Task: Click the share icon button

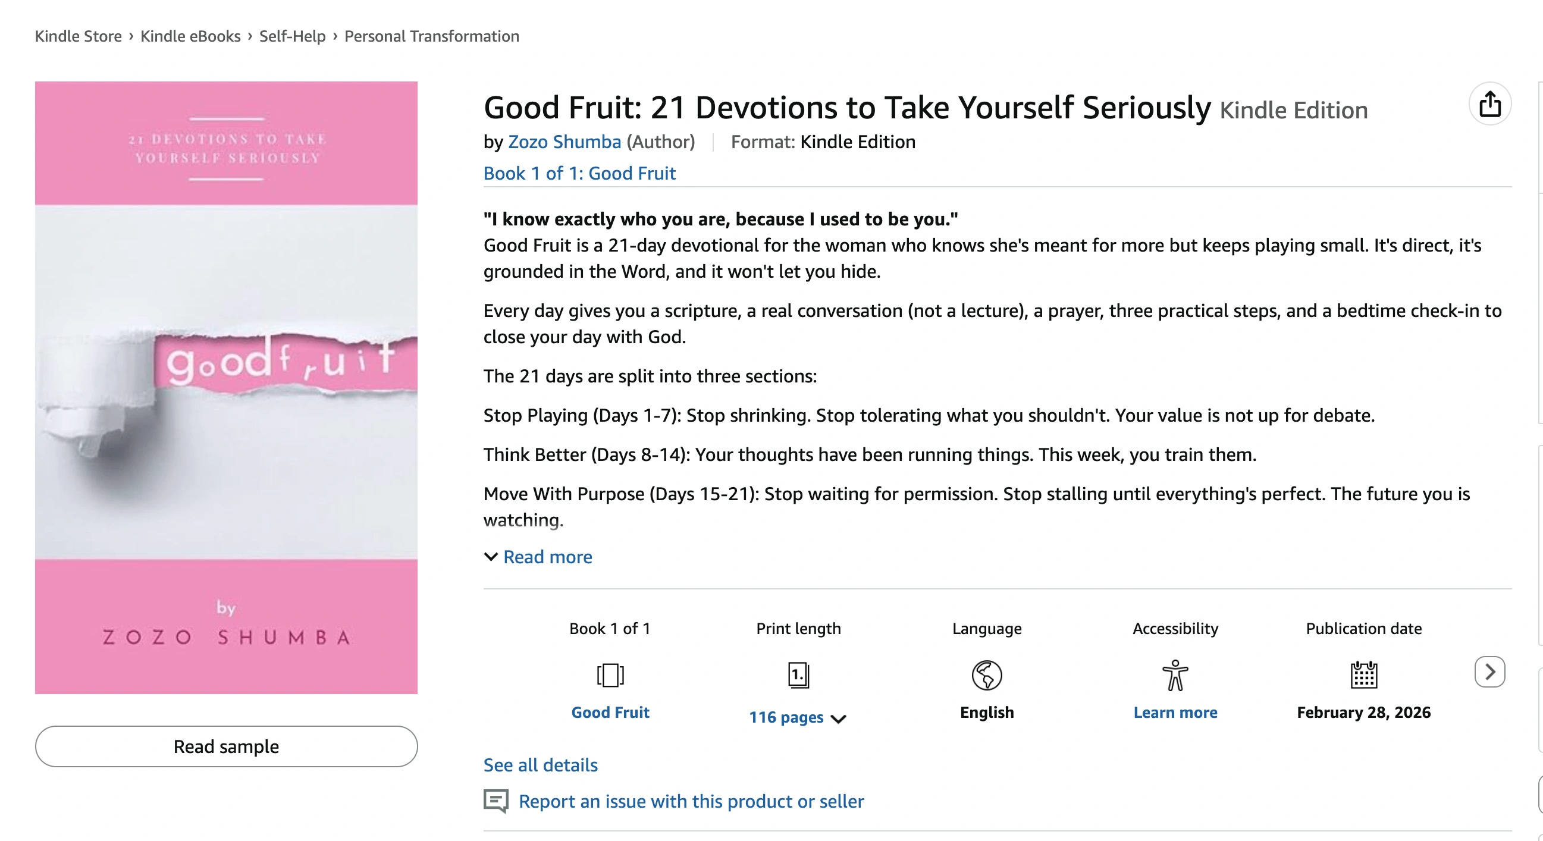Action: (1489, 104)
